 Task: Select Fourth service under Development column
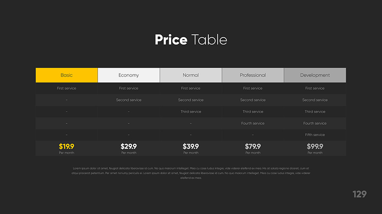coord(315,123)
